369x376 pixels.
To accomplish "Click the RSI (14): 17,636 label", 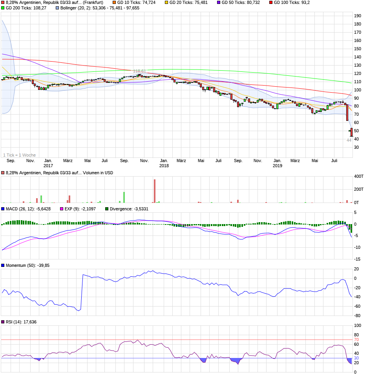I will pos(21,322).
